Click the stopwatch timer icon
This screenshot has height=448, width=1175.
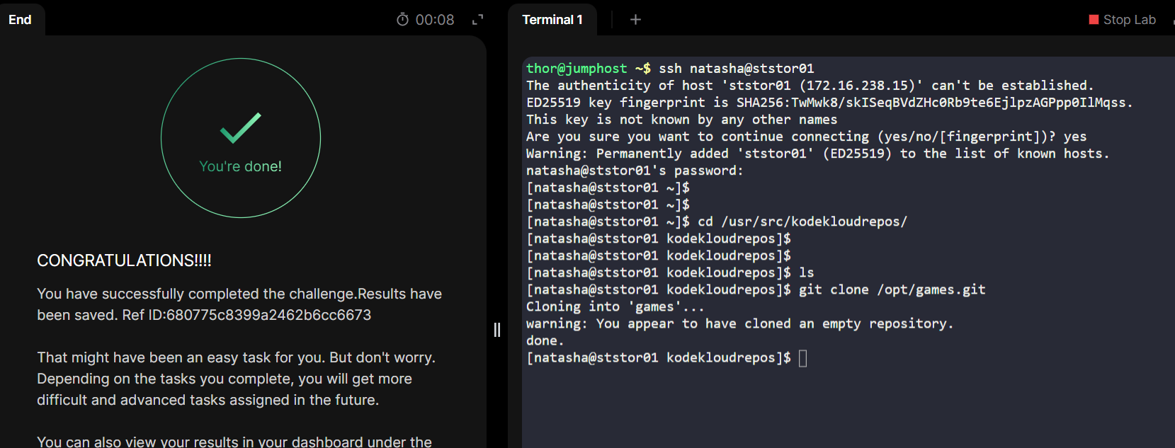click(x=402, y=20)
